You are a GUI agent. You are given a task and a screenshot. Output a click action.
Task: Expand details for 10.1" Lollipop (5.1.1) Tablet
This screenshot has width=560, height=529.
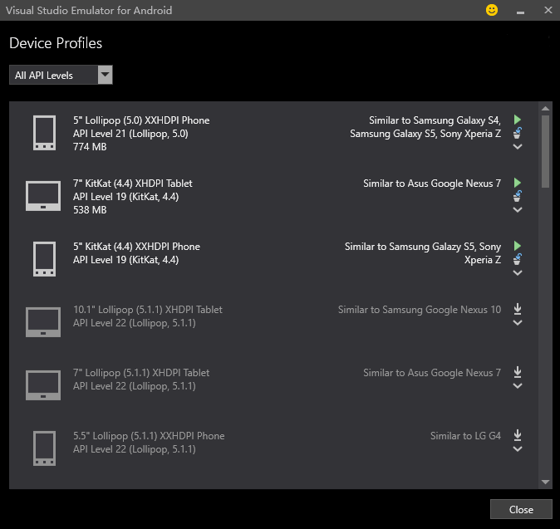[518, 323]
